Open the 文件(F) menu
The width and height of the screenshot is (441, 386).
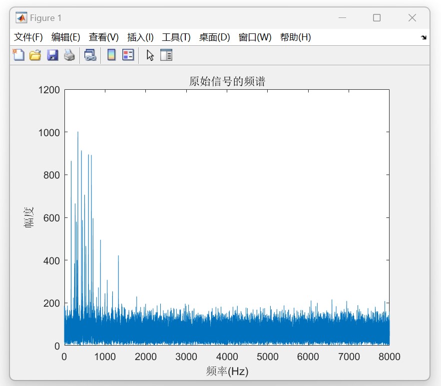pos(28,37)
